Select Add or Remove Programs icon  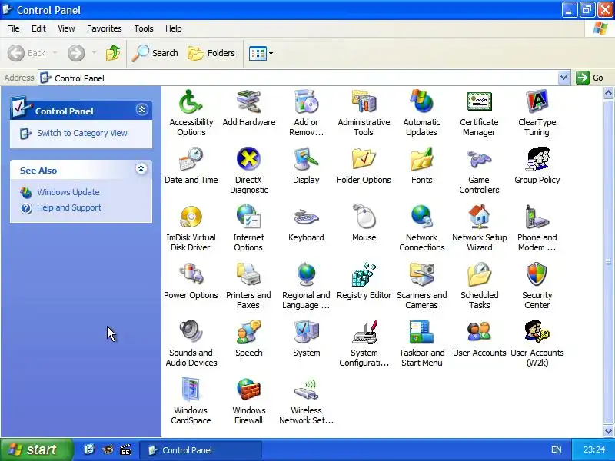point(306,102)
